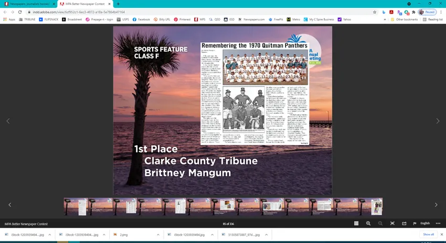Go to previous page with left arrow
The image size is (446, 243).
[x=8, y=121]
